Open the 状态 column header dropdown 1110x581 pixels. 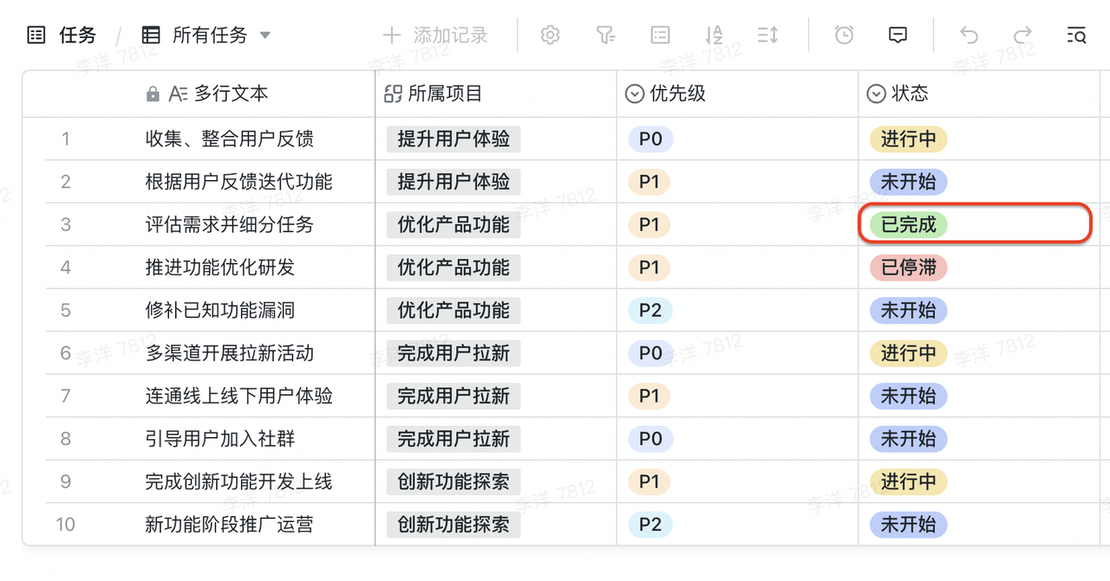click(877, 94)
